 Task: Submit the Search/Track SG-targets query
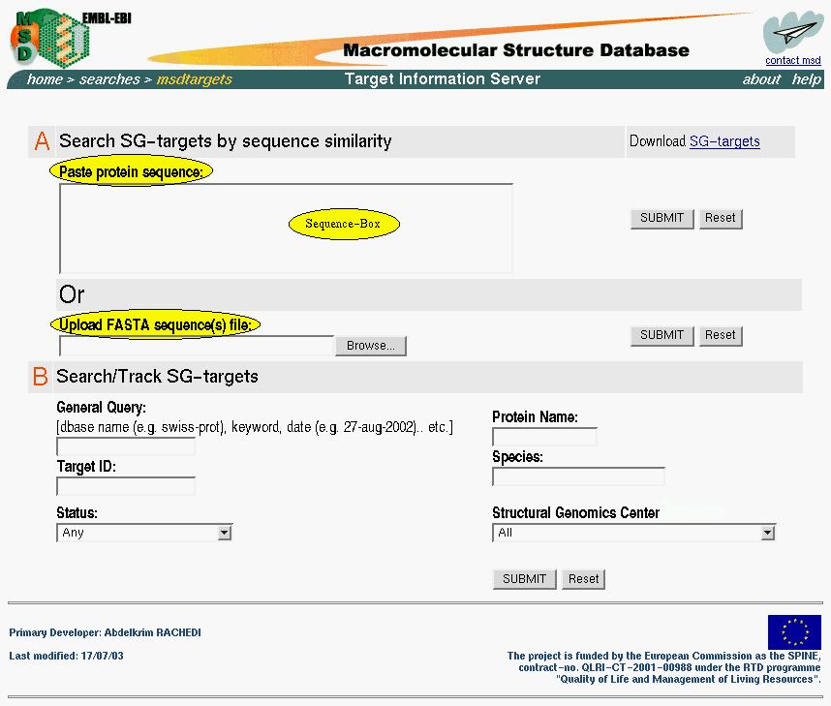pos(525,579)
